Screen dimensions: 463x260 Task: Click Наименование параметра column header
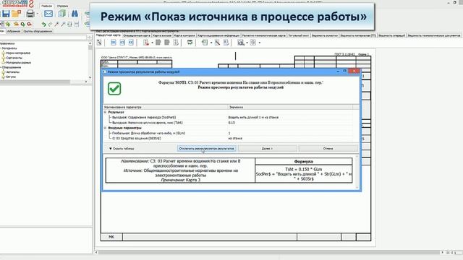(x=166, y=108)
